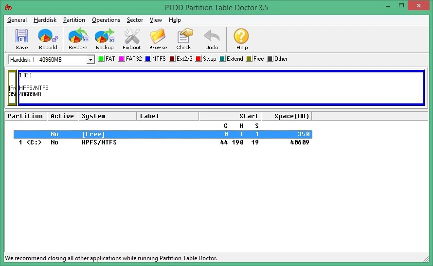Select the free space block in disk map

12,88
